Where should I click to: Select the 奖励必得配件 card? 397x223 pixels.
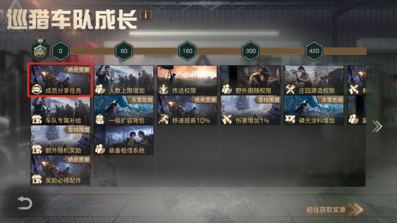tap(60, 170)
